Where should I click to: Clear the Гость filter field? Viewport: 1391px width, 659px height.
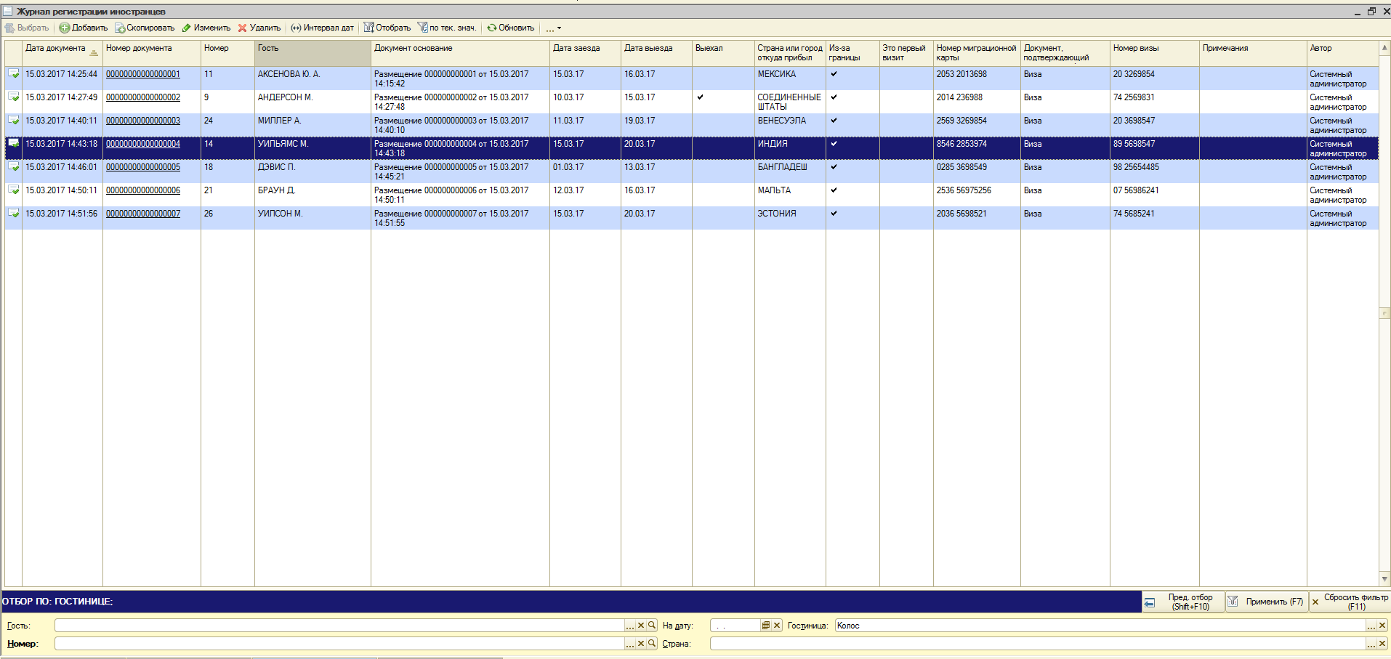[641, 625]
